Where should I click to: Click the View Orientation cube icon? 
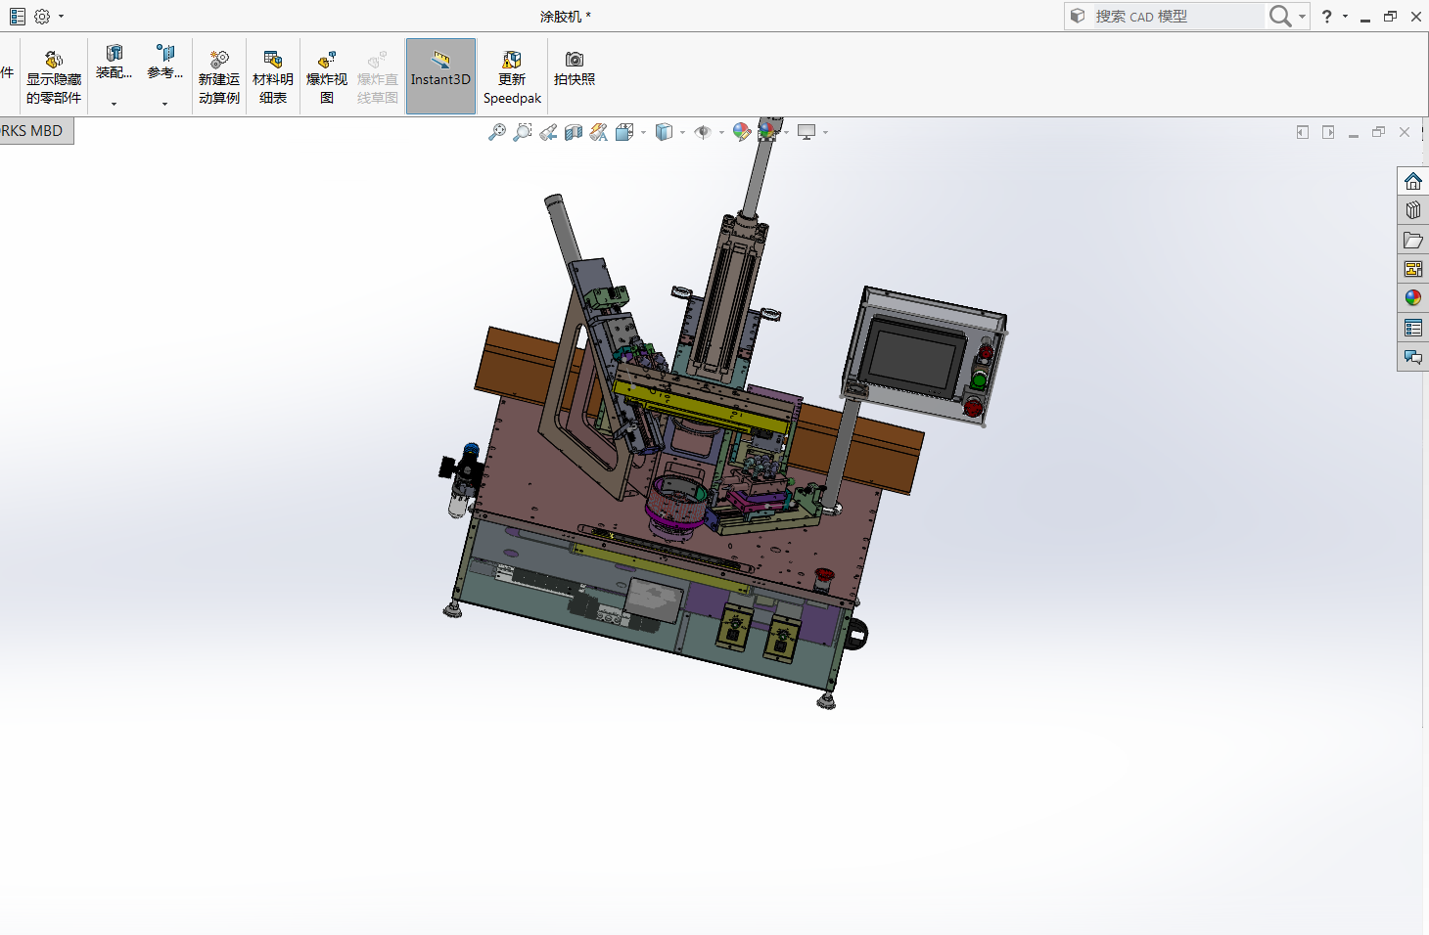pyautogui.click(x=624, y=132)
